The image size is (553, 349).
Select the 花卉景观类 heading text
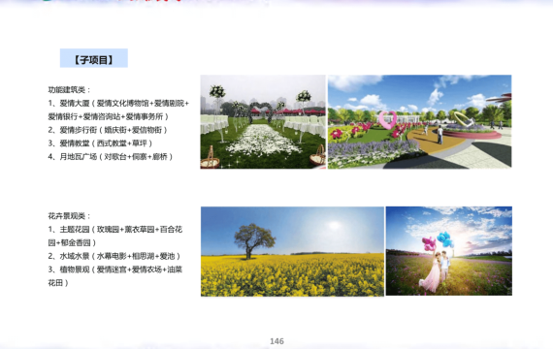70,216
